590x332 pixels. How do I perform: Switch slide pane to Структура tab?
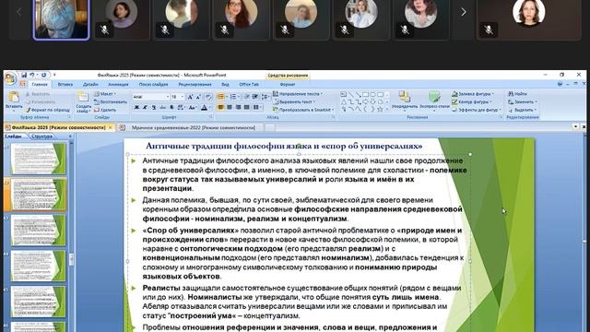click(x=41, y=136)
